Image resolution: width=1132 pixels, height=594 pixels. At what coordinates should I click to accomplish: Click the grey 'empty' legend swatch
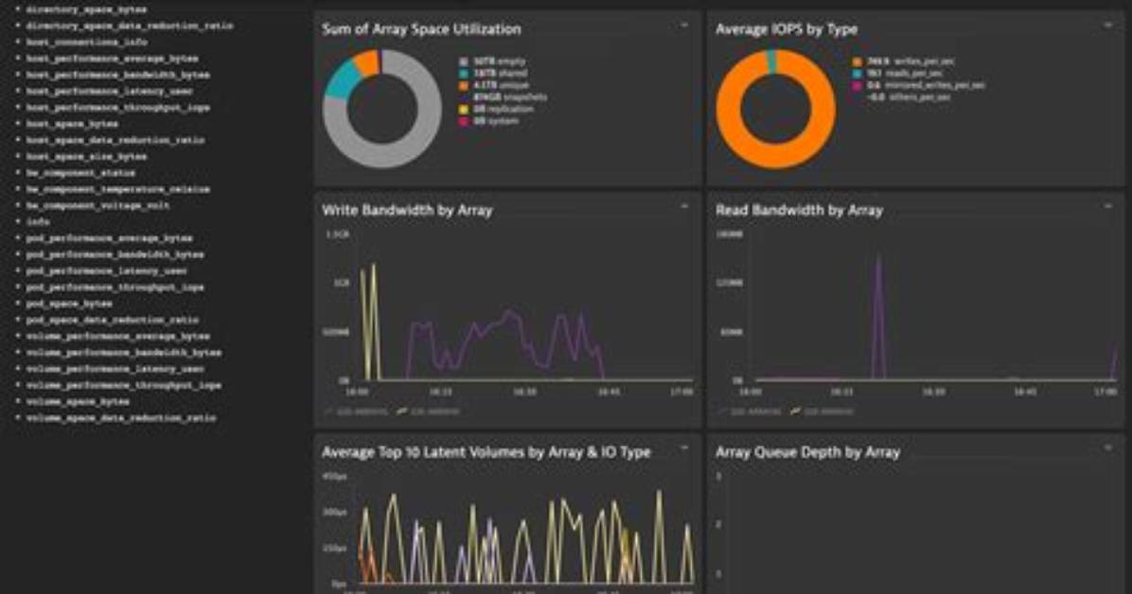(x=464, y=62)
